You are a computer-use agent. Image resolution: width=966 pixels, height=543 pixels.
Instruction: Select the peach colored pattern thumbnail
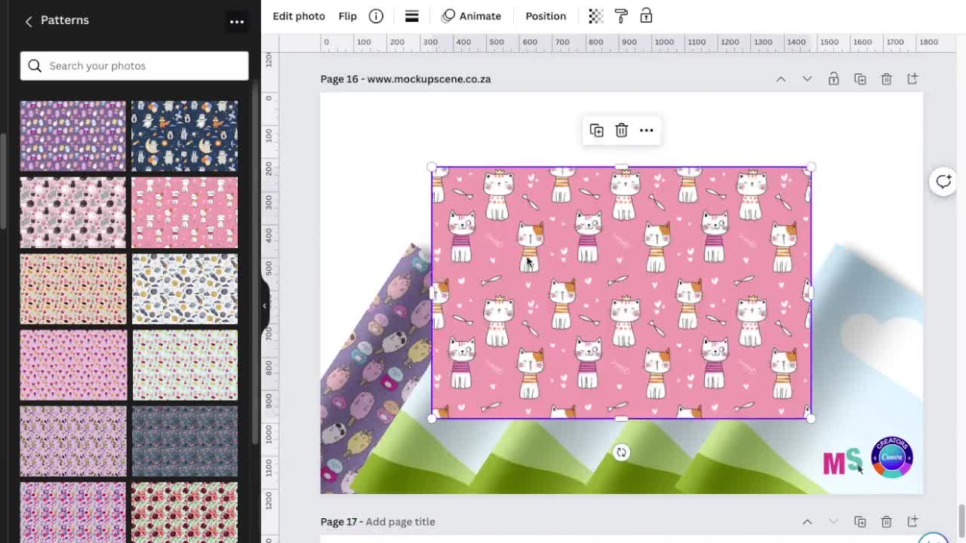pyautogui.click(x=73, y=289)
